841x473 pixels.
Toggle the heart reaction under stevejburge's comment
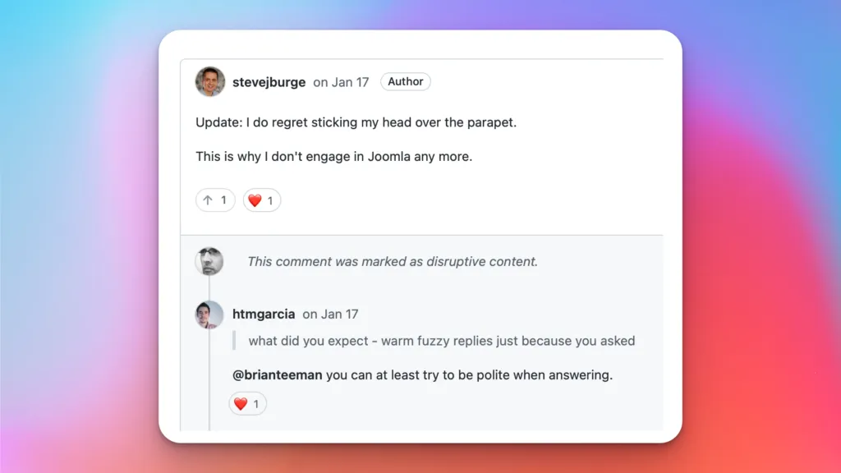[x=261, y=200]
